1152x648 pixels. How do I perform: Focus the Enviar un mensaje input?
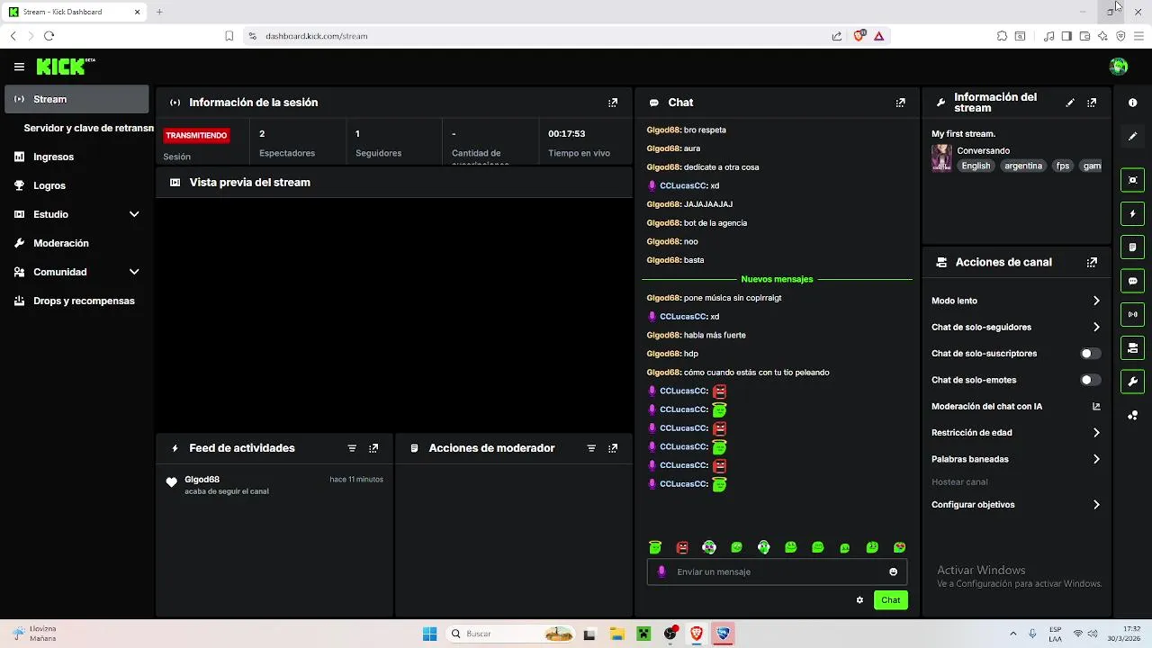click(x=777, y=571)
